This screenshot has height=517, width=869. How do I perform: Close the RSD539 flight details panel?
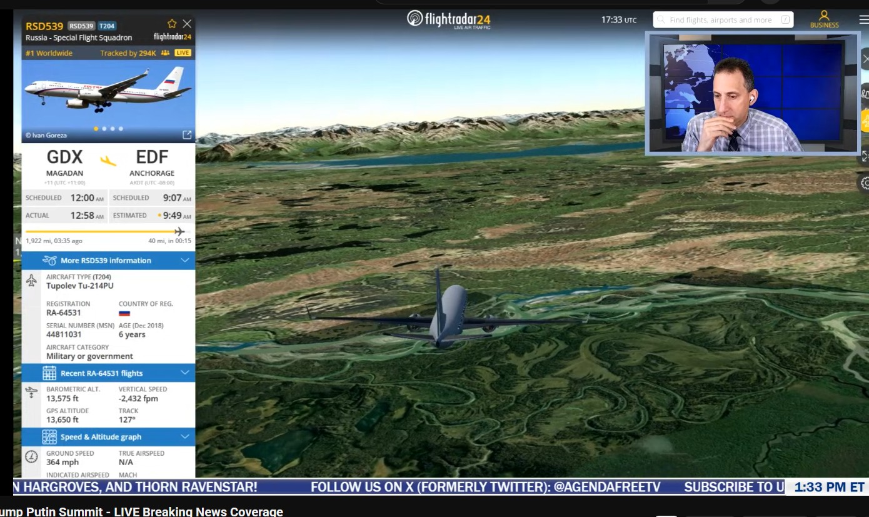[187, 24]
